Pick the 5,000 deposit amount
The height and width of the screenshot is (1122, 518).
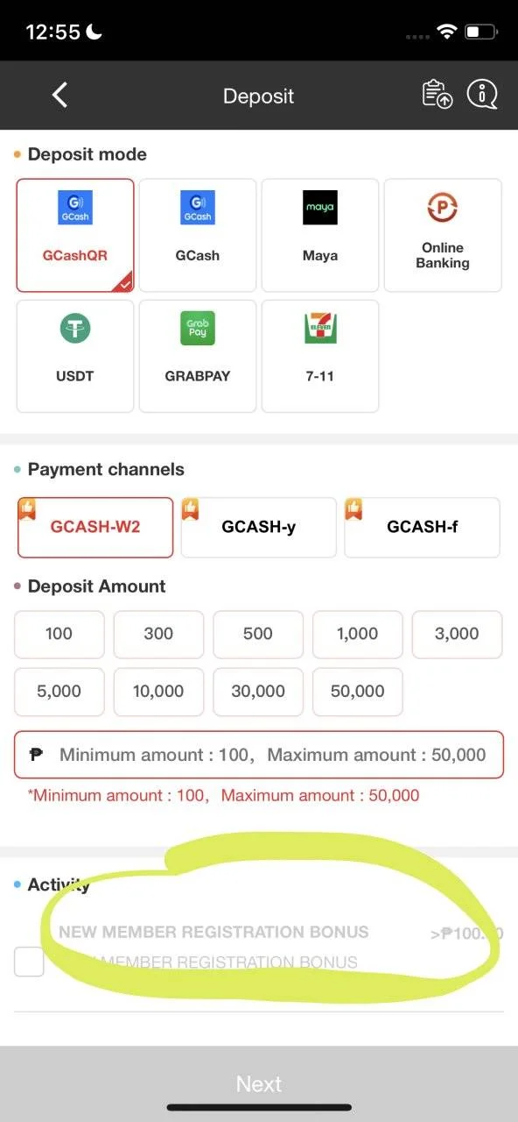click(x=59, y=692)
